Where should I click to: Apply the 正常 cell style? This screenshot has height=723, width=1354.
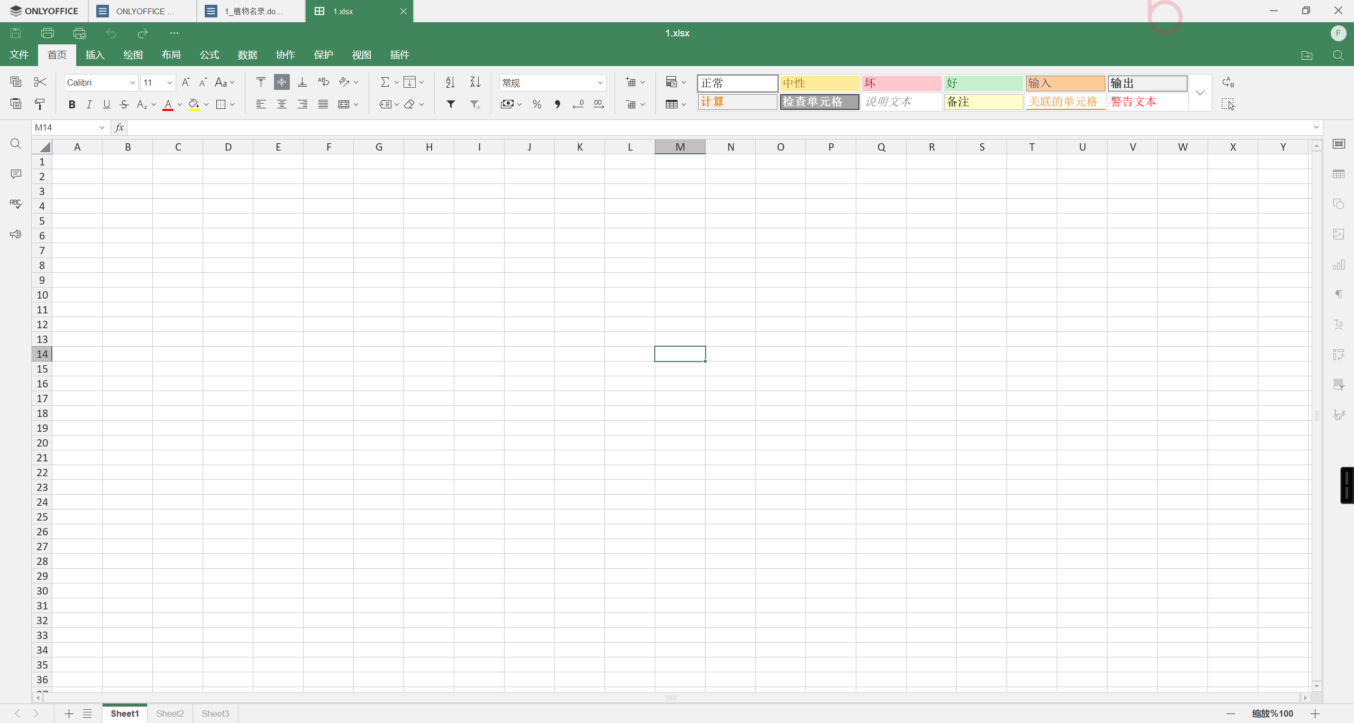738,83
